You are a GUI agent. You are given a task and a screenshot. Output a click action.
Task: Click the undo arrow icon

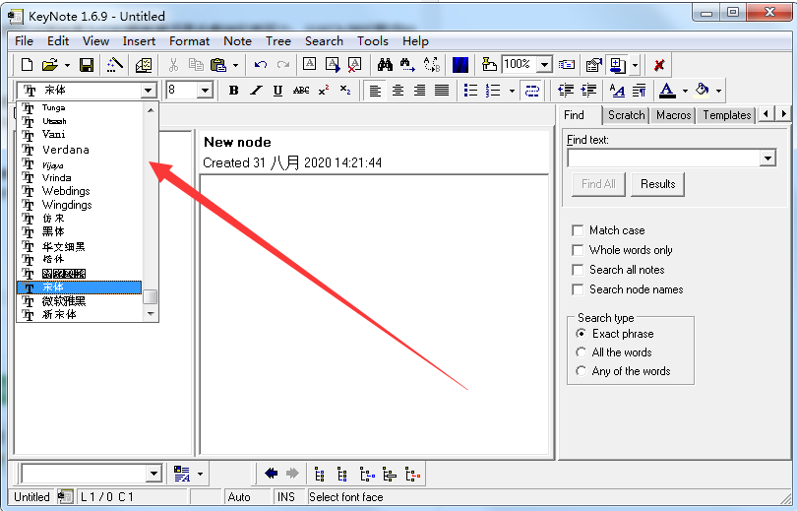pos(261,65)
